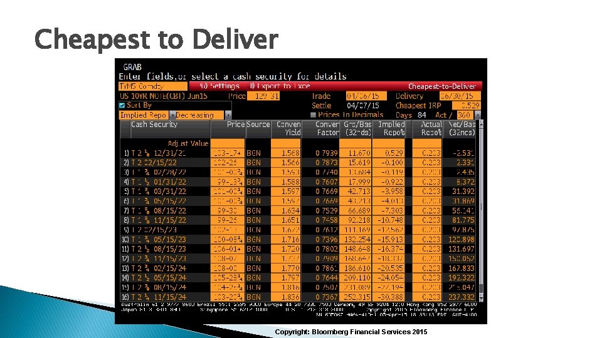Select row 2 security T 2 02/15/22
Screen dimensions: 602x338
(x=154, y=163)
